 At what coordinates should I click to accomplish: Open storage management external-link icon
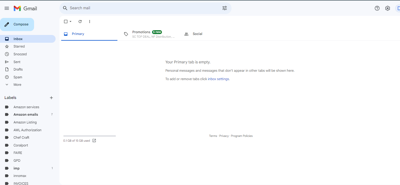(94, 140)
